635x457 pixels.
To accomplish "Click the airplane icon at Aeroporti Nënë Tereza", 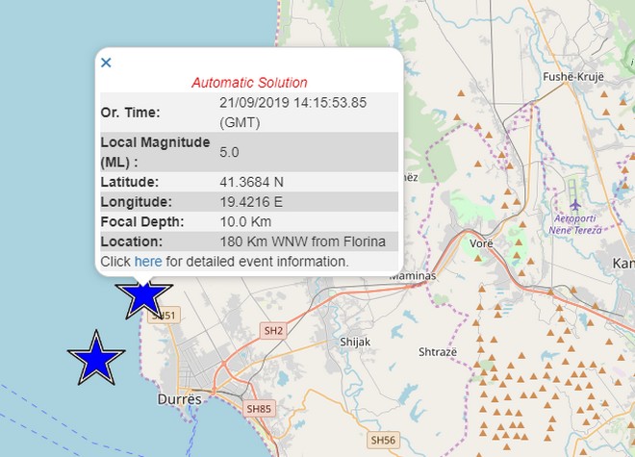I will tap(575, 205).
